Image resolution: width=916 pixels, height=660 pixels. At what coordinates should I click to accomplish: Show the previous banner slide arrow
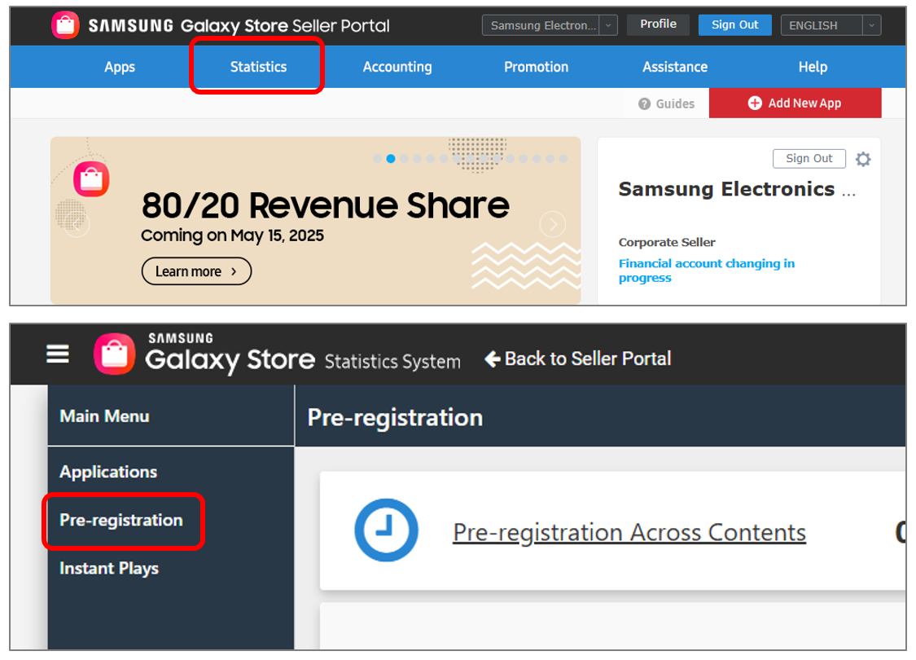[x=77, y=224]
